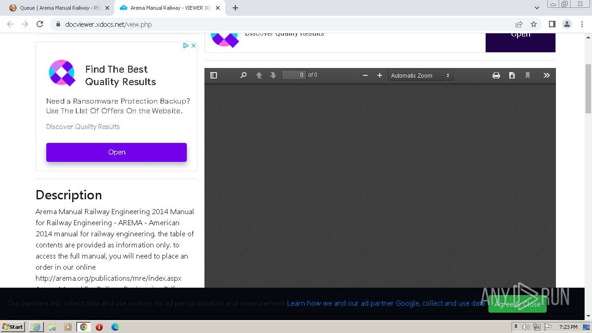Close the Queue Arema Manual Railway tab

point(107,8)
